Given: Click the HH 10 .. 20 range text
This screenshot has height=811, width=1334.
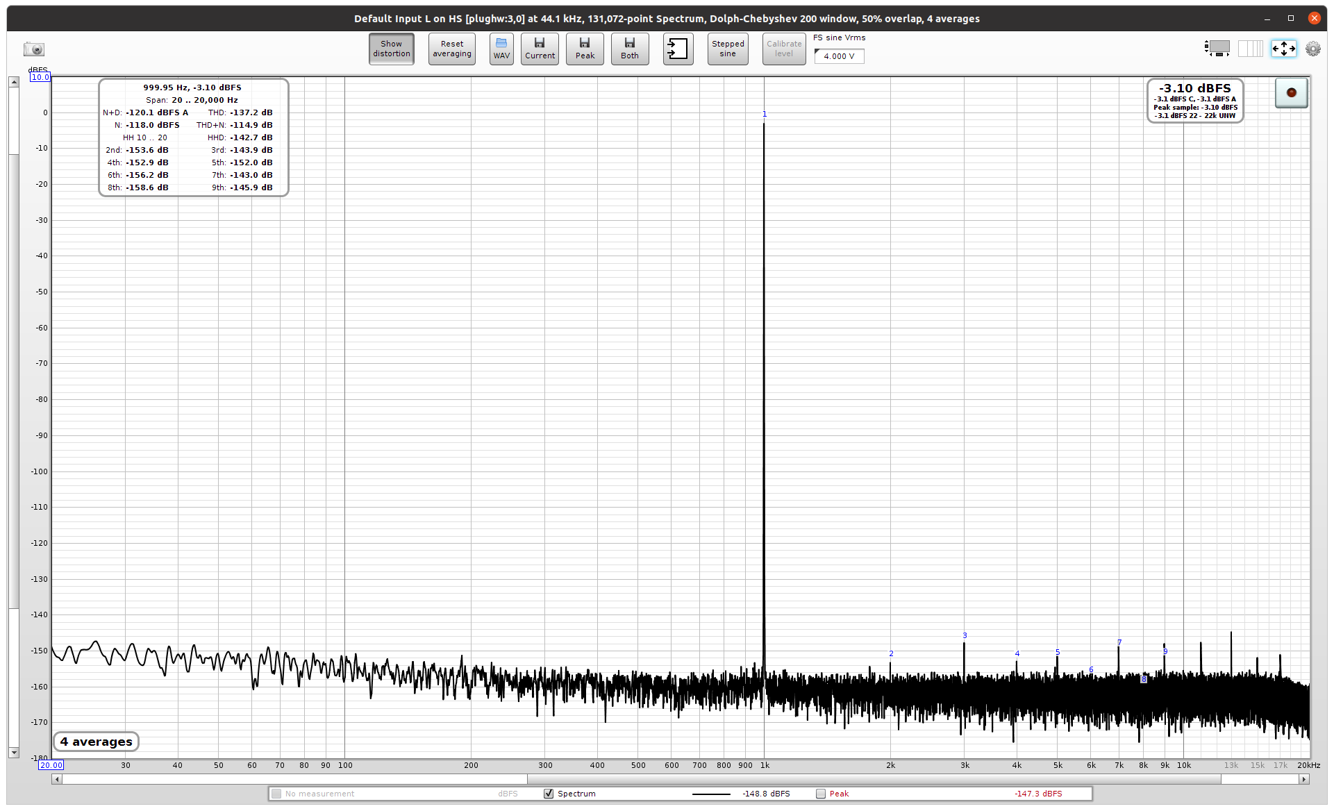Looking at the screenshot, I should [x=145, y=137].
